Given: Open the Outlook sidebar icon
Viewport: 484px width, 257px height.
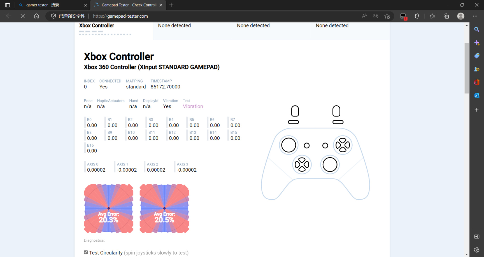Looking at the screenshot, I should tap(477, 96).
